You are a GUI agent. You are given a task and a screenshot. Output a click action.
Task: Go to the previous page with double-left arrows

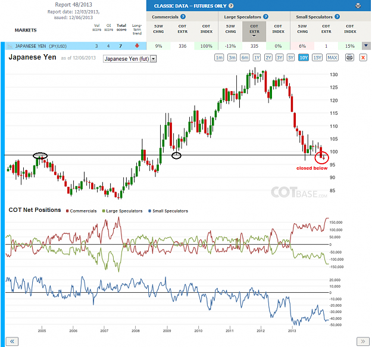tap(12, 342)
